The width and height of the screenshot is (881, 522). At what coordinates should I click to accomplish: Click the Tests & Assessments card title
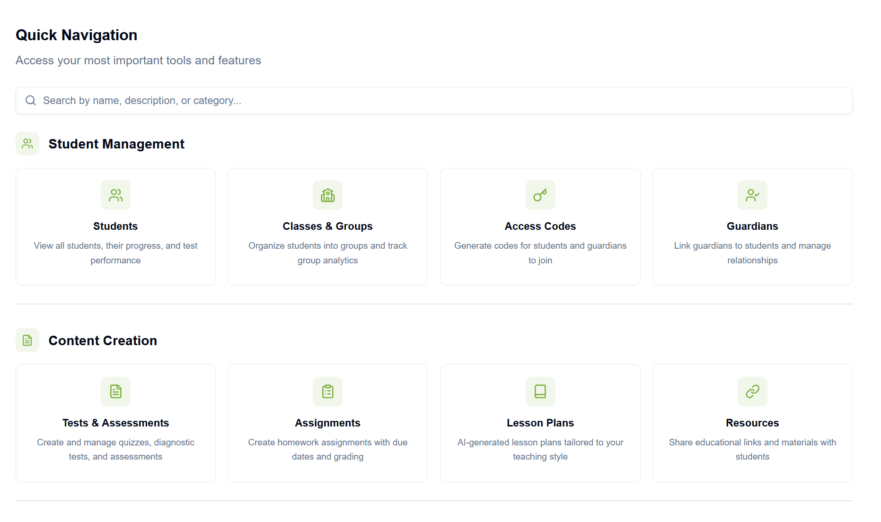(x=115, y=423)
